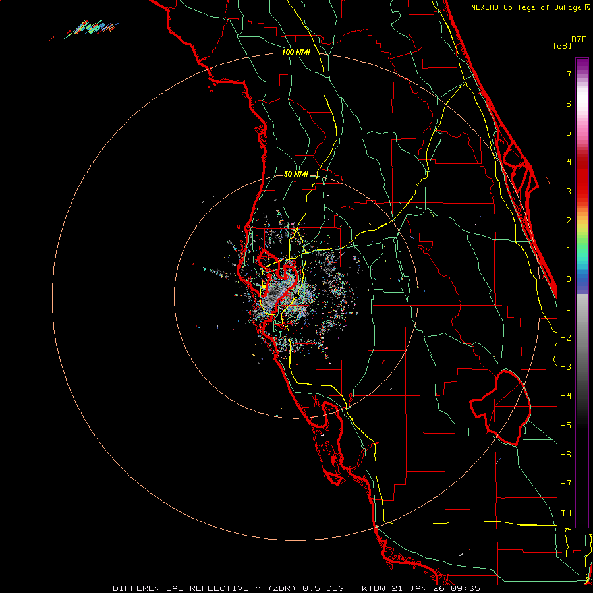The image size is (593, 593).
Task: Click the isolated colored echo streak offshore northwest
Action: coord(91,28)
